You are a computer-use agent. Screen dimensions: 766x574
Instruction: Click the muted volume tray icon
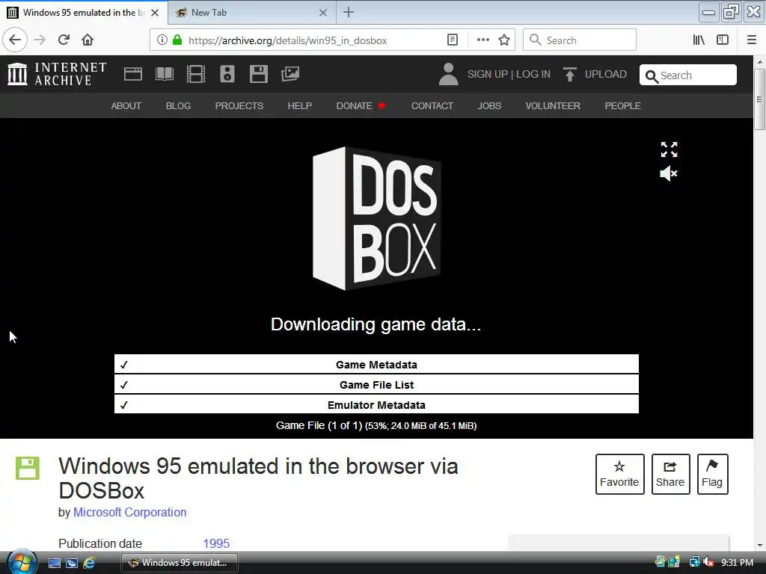708,563
